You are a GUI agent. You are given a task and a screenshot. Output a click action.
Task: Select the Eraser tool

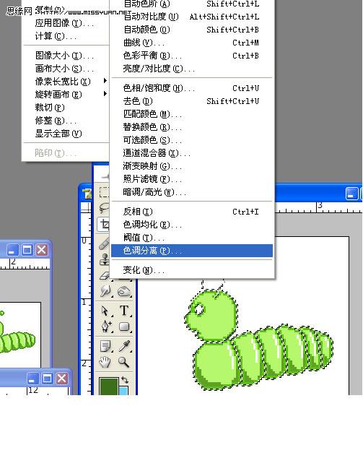point(105,275)
